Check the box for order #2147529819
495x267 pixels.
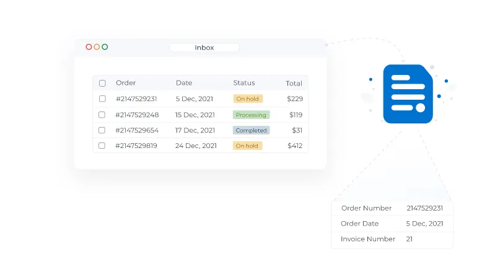(102, 146)
